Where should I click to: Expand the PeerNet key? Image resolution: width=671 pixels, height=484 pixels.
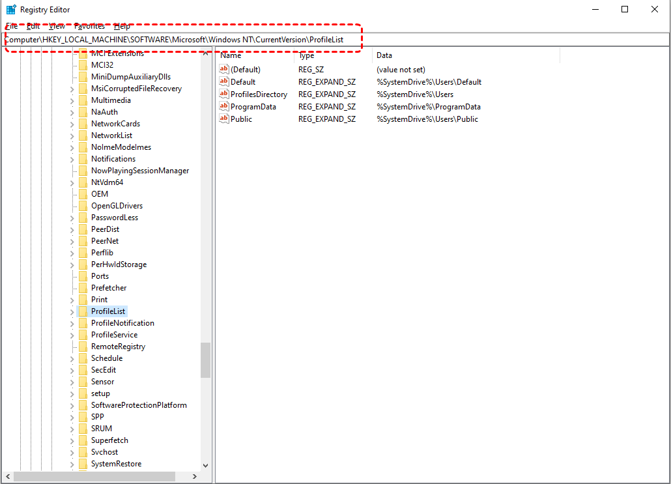72,242
